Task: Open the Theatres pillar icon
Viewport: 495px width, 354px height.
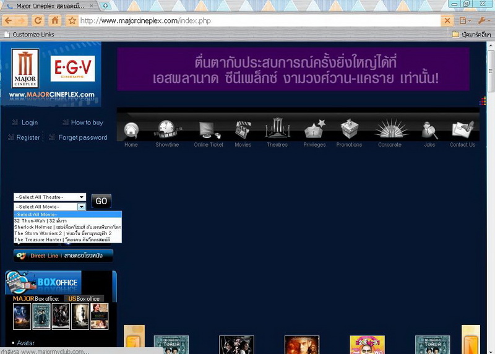Action: pyautogui.click(x=277, y=127)
